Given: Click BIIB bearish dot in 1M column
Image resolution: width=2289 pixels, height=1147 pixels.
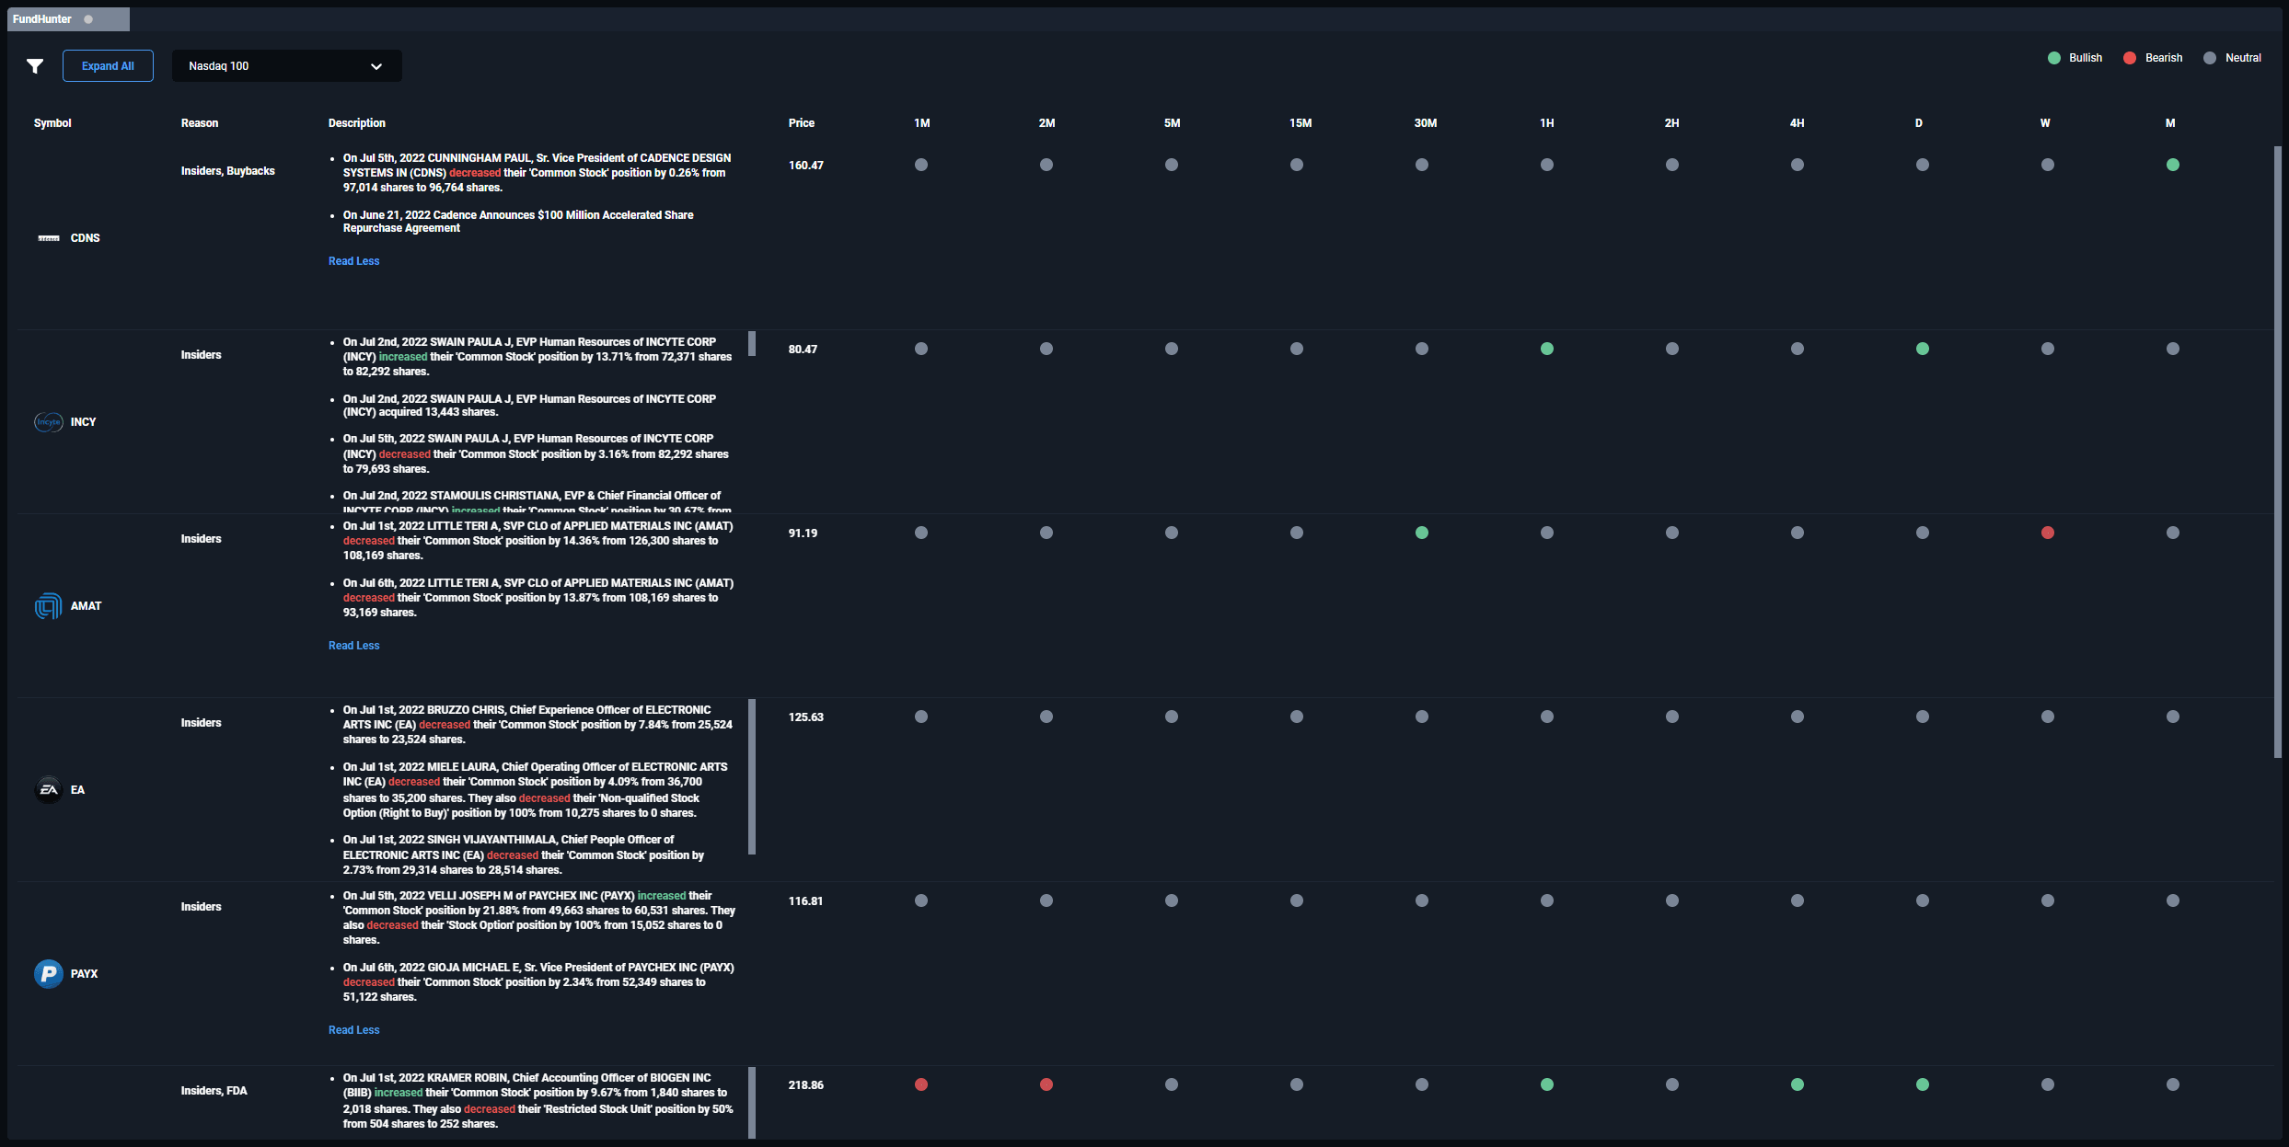Looking at the screenshot, I should 921,1084.
